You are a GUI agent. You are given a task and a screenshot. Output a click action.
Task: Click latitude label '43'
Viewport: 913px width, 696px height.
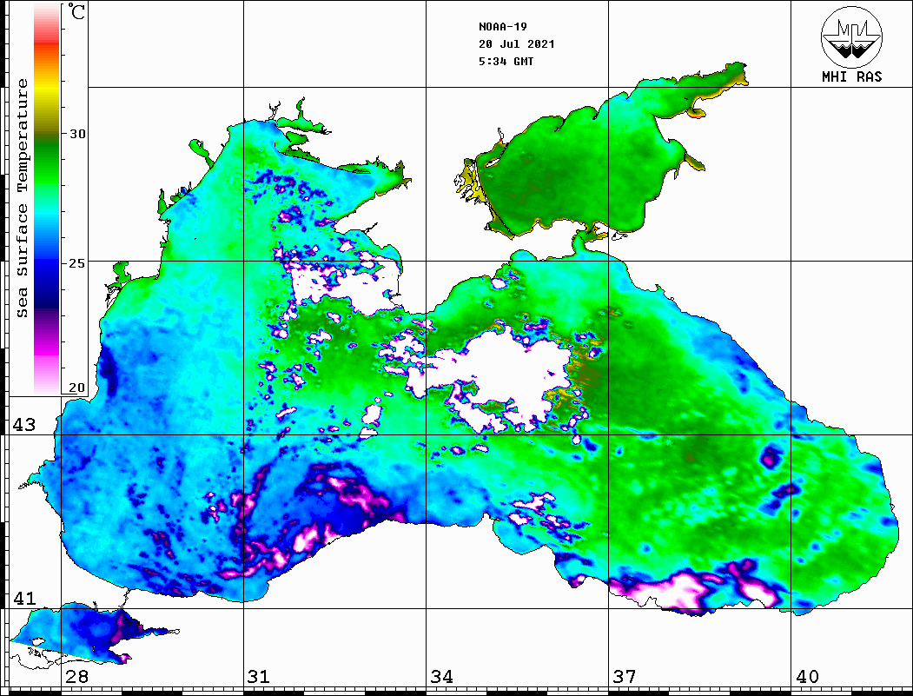point(23,425)
